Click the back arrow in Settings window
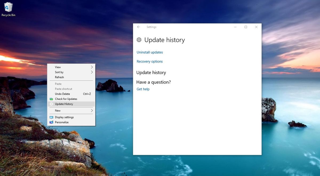 click(x=138, y=27)
